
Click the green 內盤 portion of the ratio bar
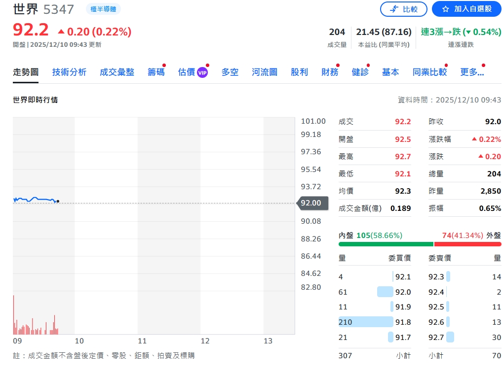pos(385,243)
